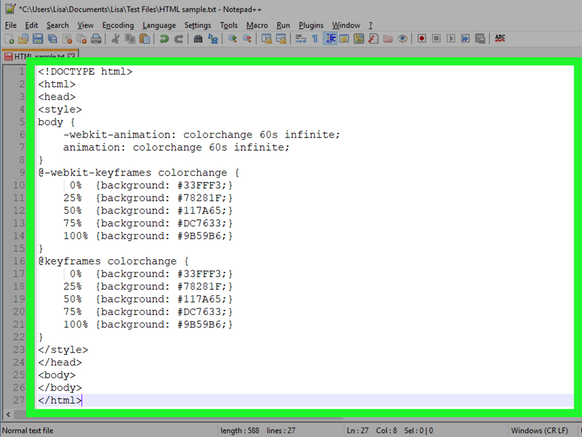Open the Settings menu
This screenshot has width=582, height=437.
(x=197, y=25)
